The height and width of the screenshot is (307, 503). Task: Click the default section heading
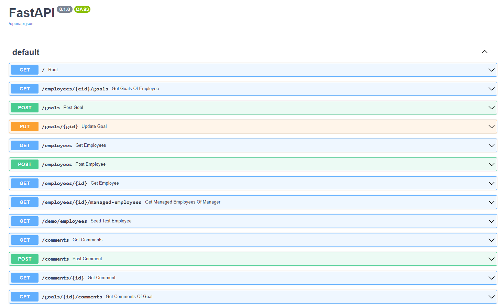click(x=26, y=52)
